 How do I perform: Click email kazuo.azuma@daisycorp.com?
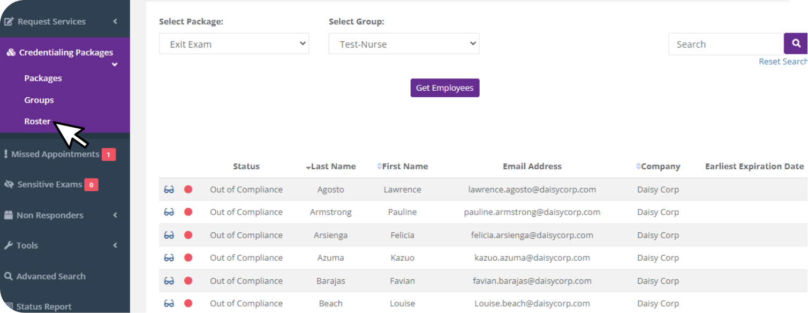coord(532,257)
